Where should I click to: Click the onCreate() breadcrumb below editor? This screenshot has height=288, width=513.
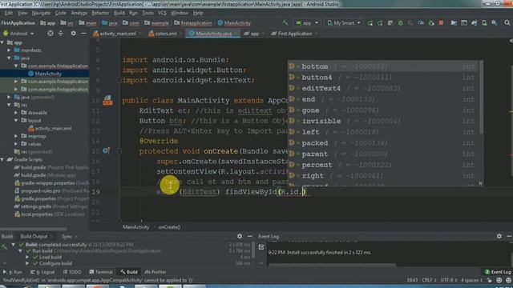169,227
